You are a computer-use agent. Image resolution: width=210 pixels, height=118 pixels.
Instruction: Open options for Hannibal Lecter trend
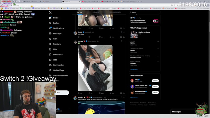(158, 56)
